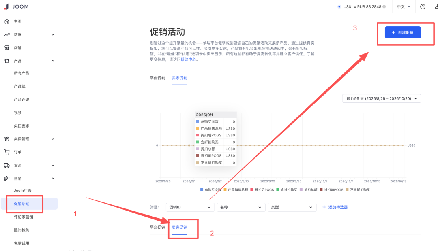Click the download icon in top bar

pos(436,6)
